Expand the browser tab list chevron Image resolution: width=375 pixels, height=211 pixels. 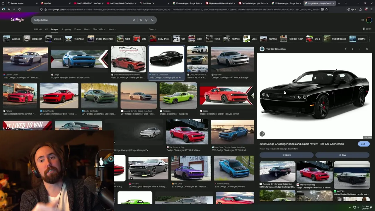(346, 3)
